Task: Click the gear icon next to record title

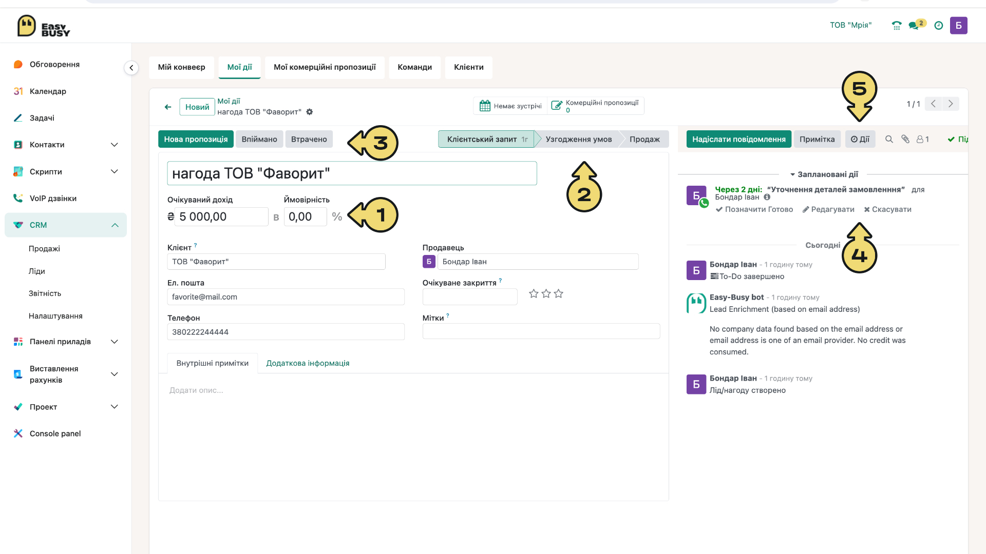Action: click(x=309, y=112)
